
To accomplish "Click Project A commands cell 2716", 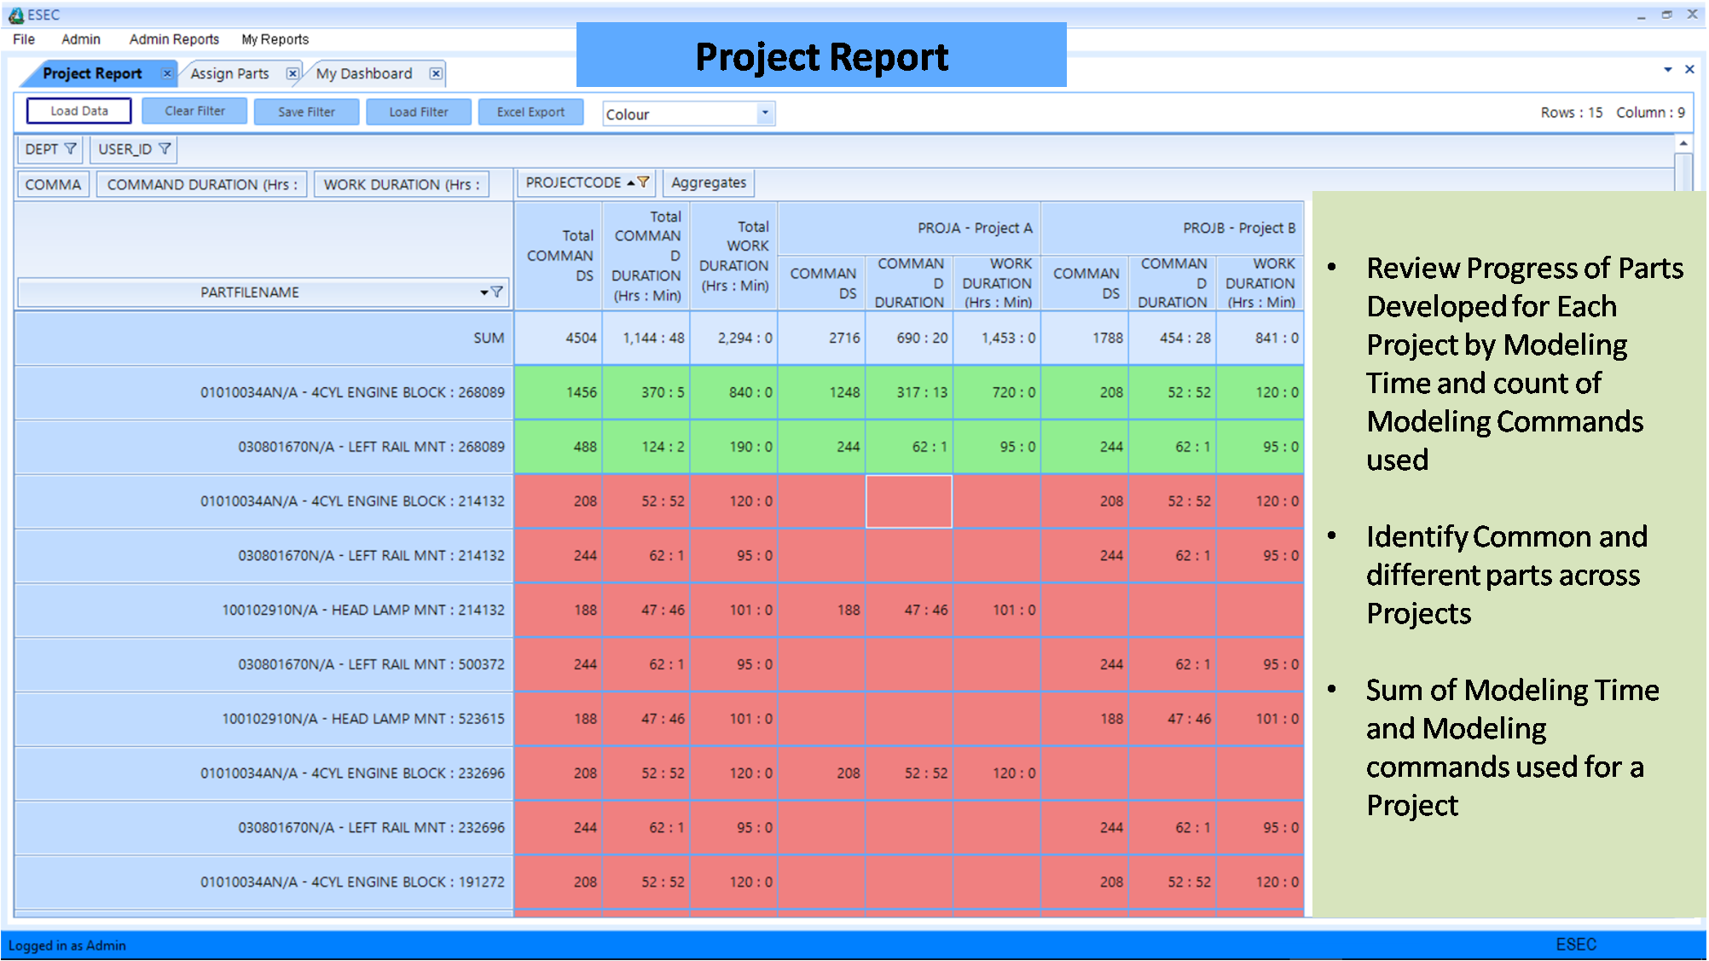I will (x=822, y=338).
